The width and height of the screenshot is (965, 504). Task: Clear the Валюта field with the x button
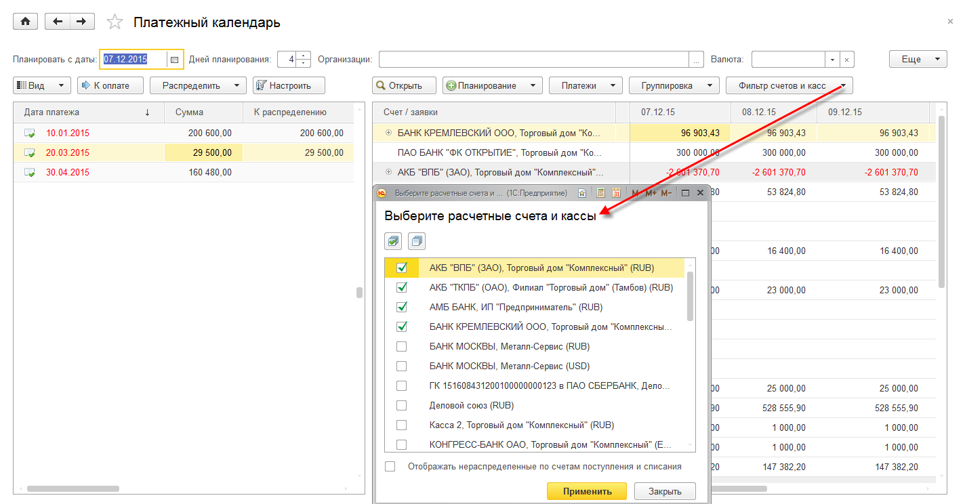pyautogui.click(x=847, y=60)
